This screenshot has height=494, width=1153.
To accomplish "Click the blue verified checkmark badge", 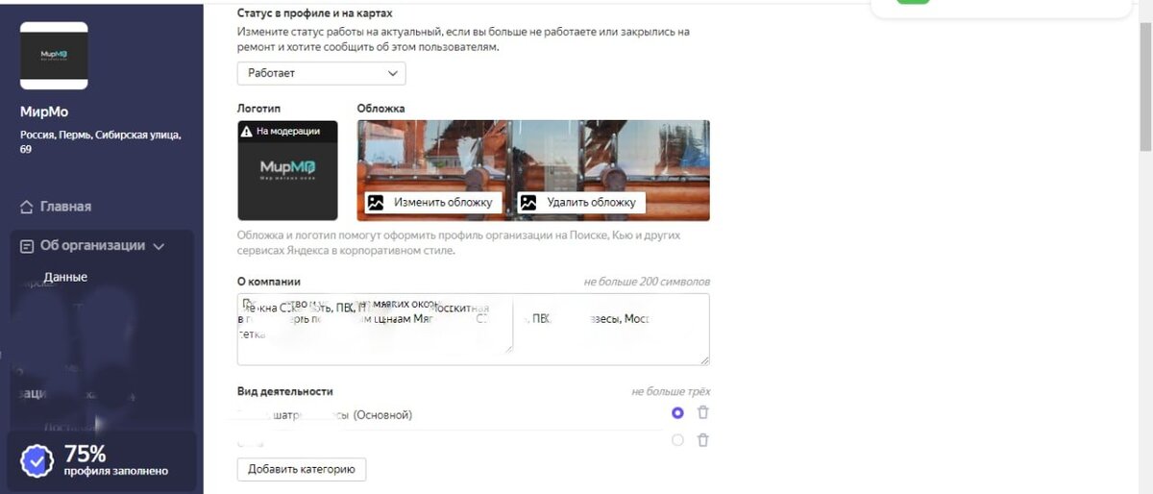I will coord(37,461).
